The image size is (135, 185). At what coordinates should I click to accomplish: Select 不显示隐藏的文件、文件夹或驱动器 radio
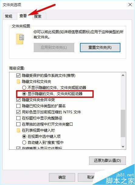click(24, 88)
